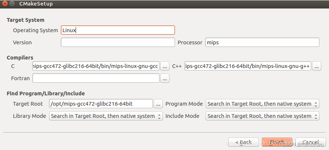The image size is (329, 150).
Task: Browse for the C compiler path
Action: 165,67
